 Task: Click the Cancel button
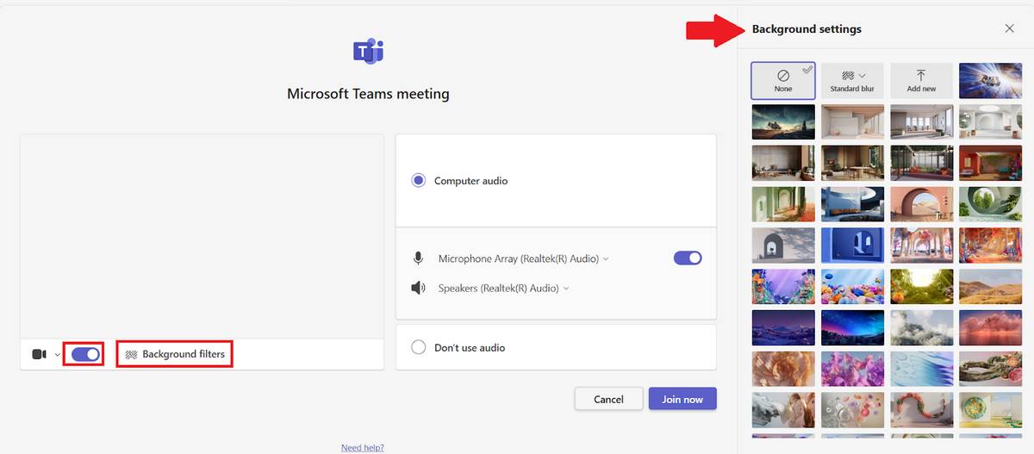608,399
